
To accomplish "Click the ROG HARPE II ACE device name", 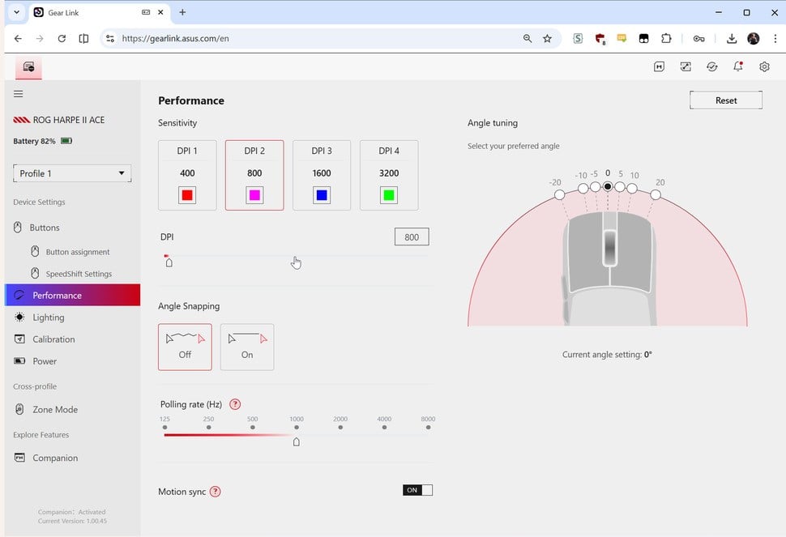I will [x=69, y=120].
